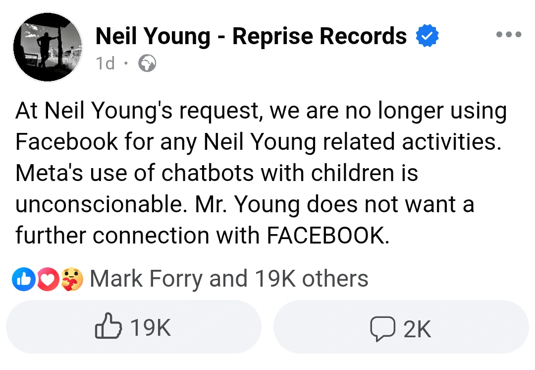535x370 pixels.
Task: Open the Neil Young - Reprise Records page name
Action: click(251, 36)
